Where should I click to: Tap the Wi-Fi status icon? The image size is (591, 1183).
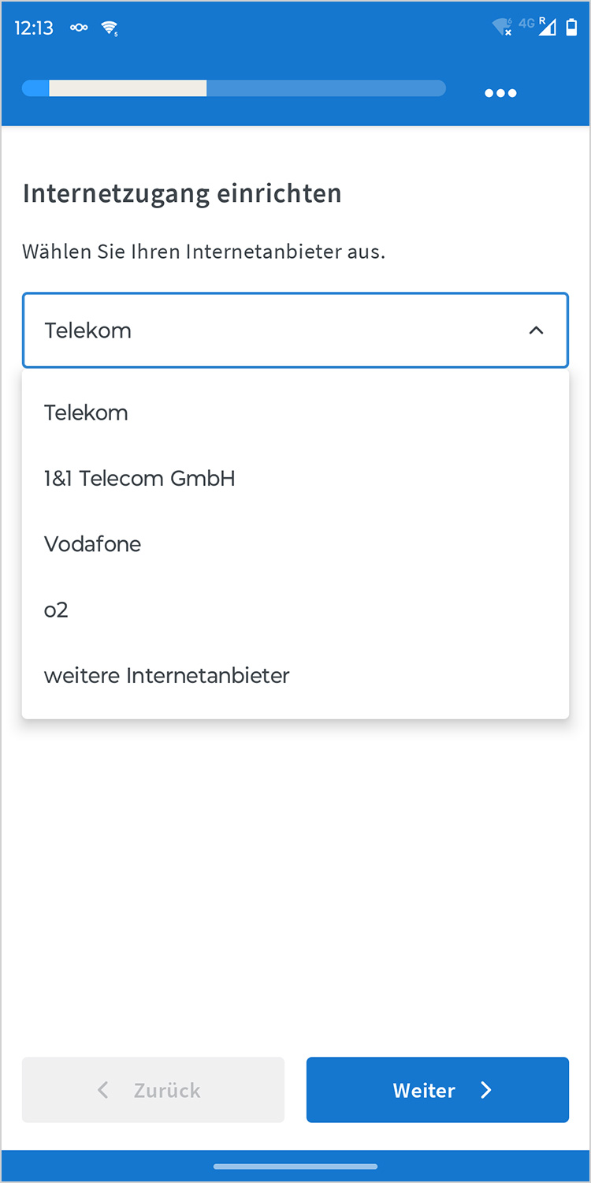point(110,28)
